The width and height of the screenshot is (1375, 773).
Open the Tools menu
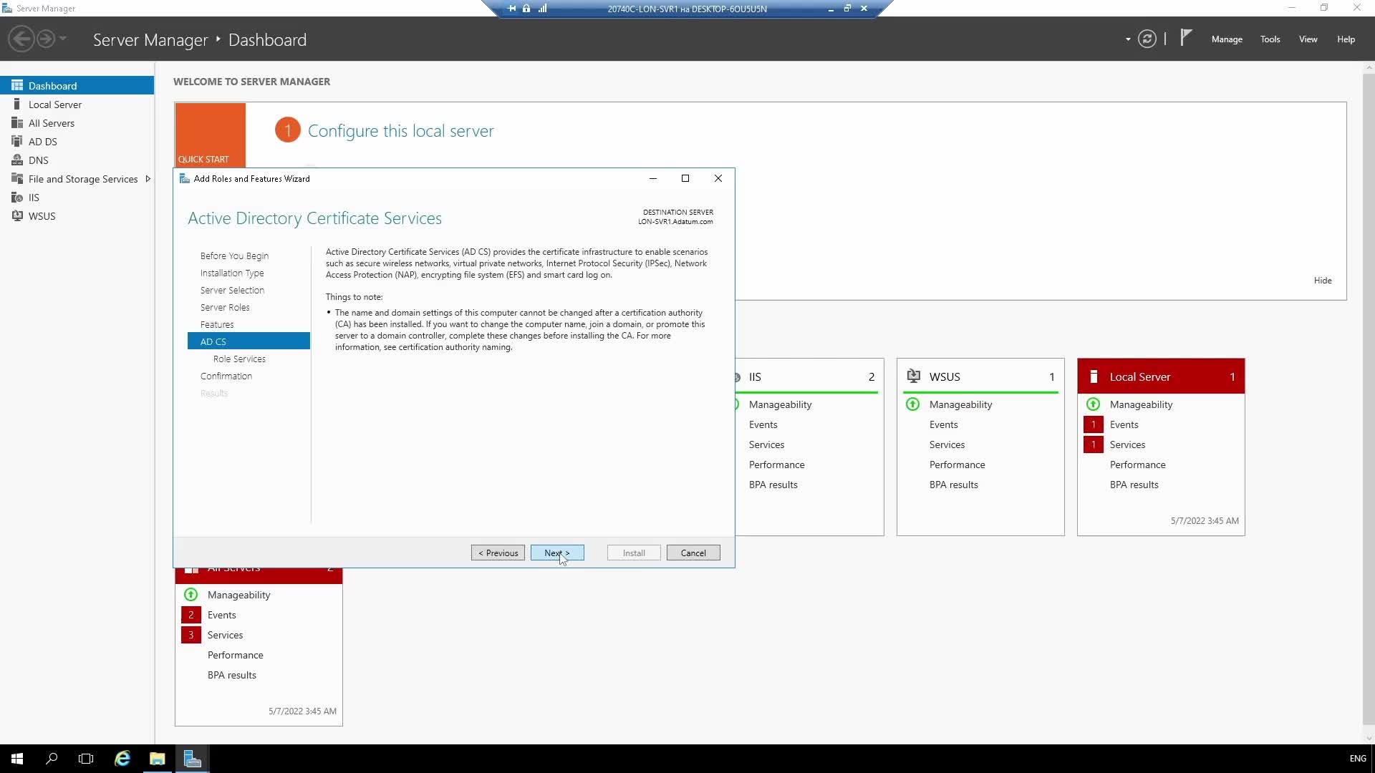[1270, 39]
